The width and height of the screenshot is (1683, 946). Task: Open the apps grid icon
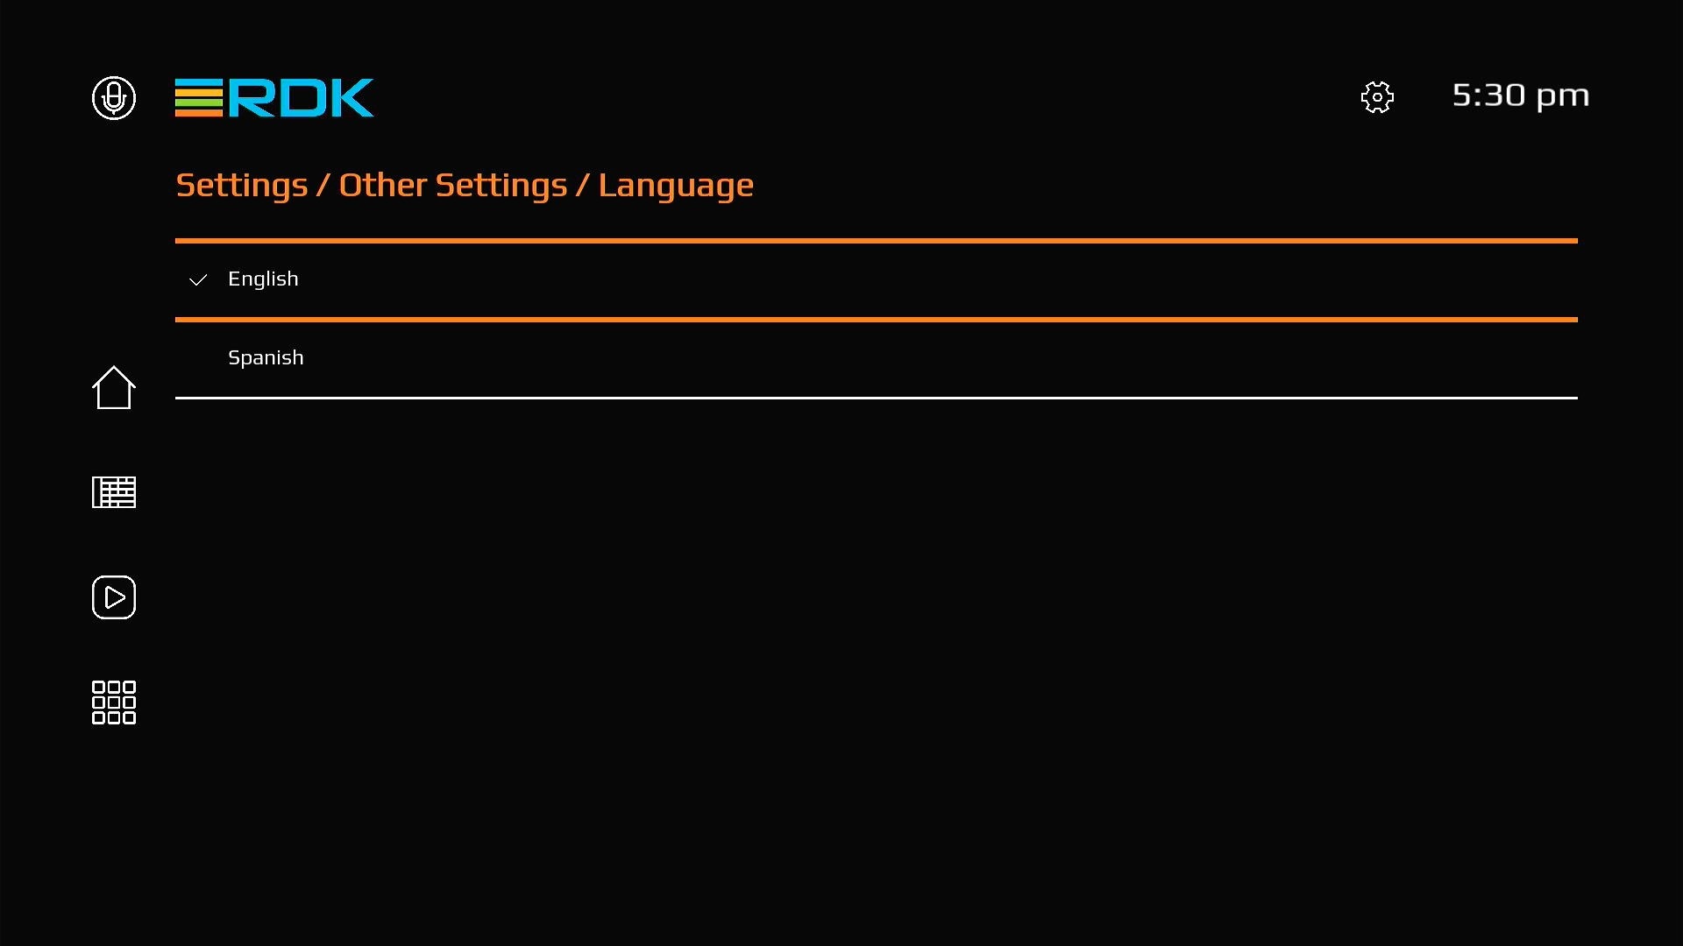(114, 702)
